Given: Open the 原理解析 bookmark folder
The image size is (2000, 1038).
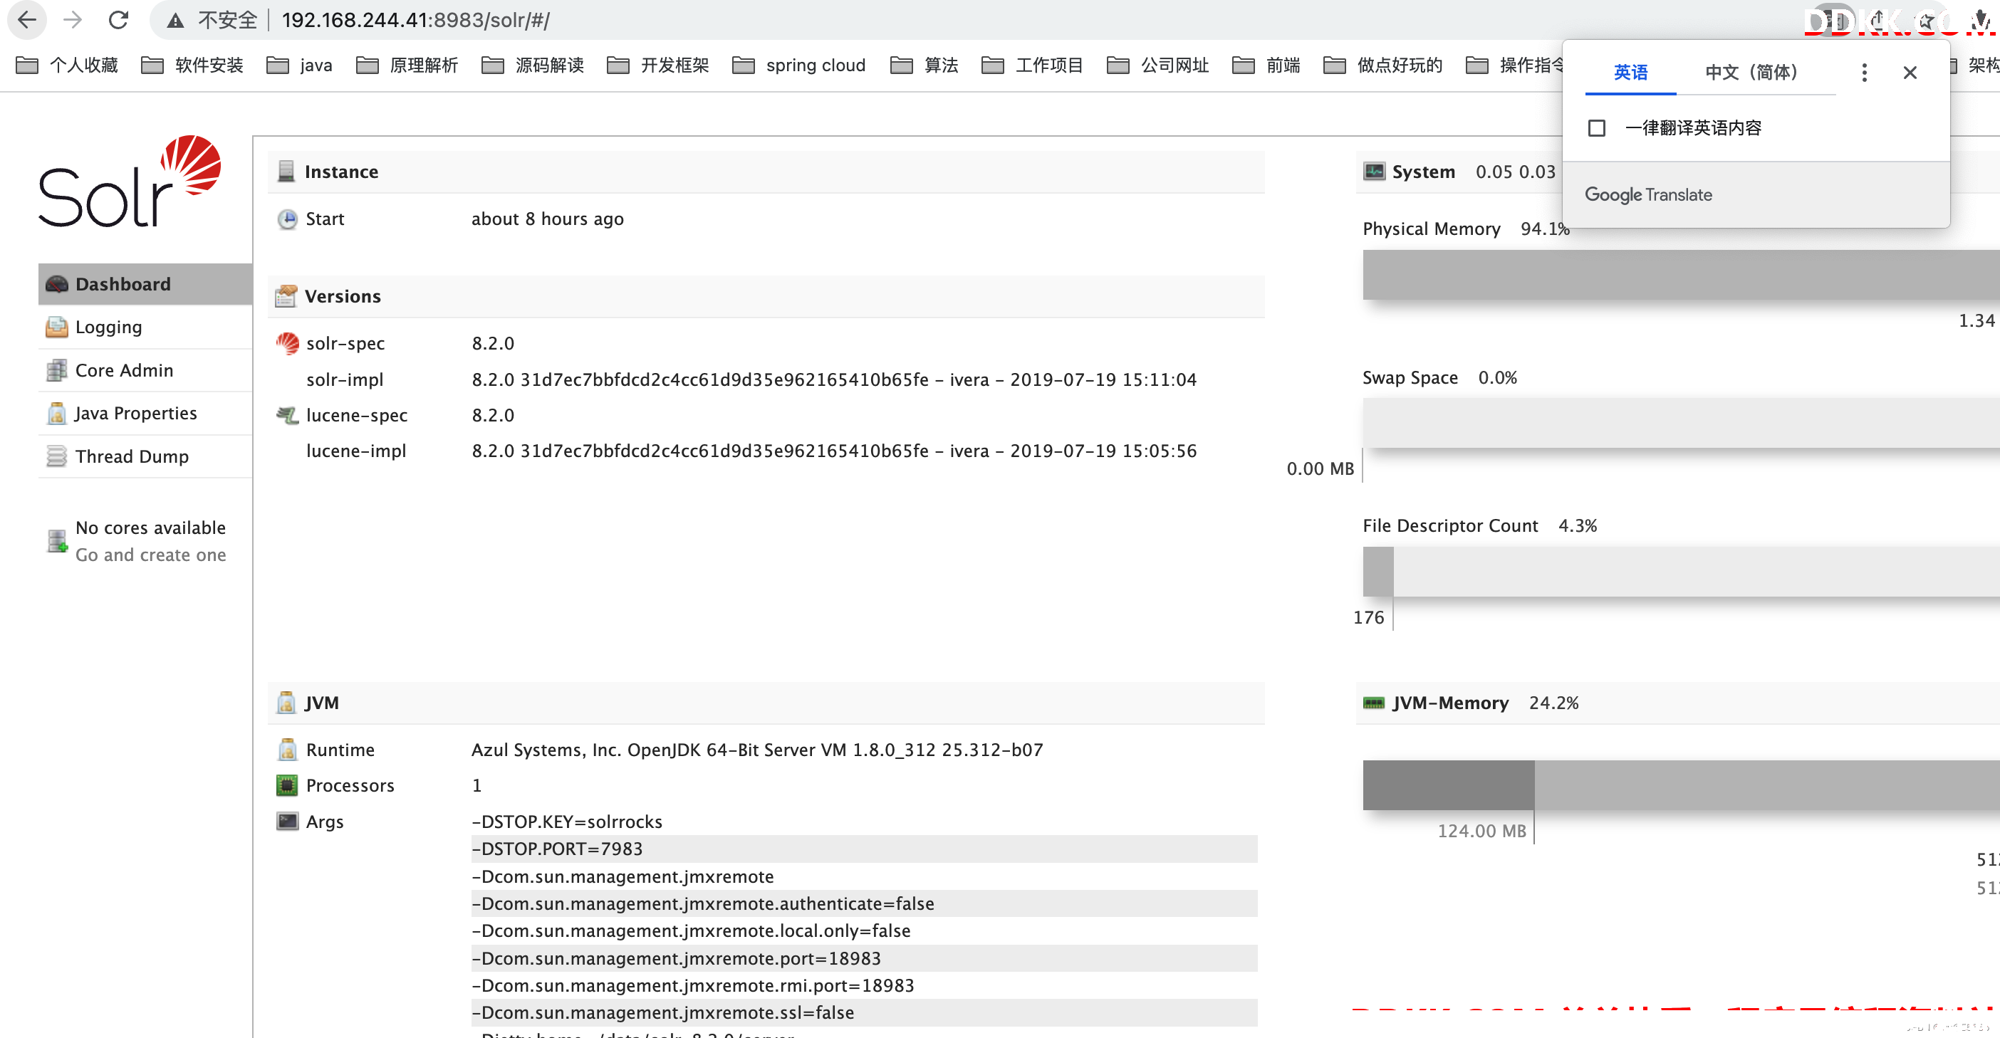Looking at the screenshot, I should 407,65.
